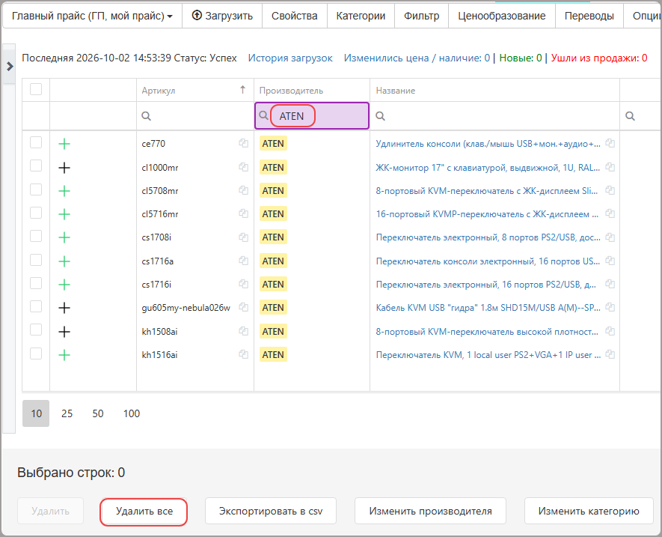Viewport: 662px width, 537px height.
Task: Click the upload icon next to Загрузить
Action: (197, 16)
